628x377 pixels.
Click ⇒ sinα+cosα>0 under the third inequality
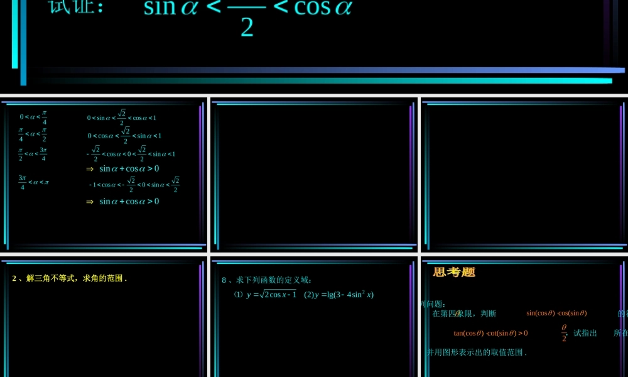122,168
